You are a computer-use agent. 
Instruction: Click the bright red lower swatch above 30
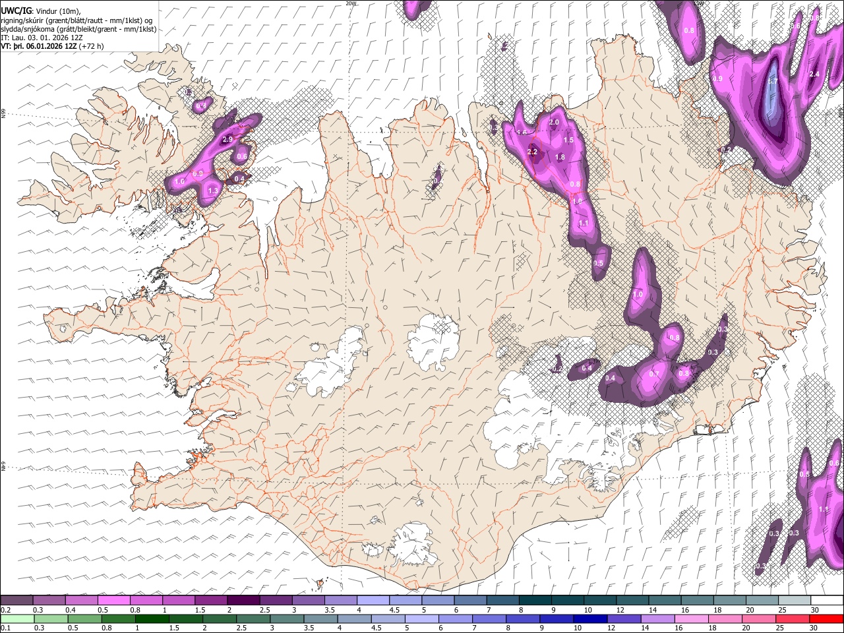click(827, 618)
